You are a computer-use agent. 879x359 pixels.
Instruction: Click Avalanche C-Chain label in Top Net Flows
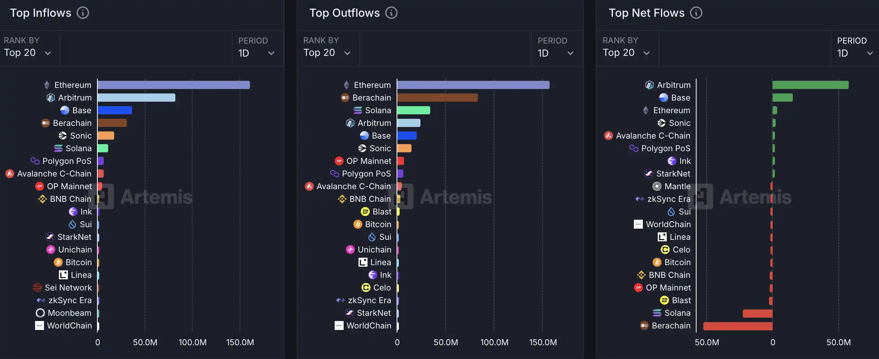[653, 136]
